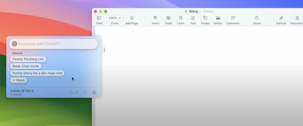Click the plus circle icon in the ChatGPT panel
Screen dimensions: 303x126
tap(94, 93)
